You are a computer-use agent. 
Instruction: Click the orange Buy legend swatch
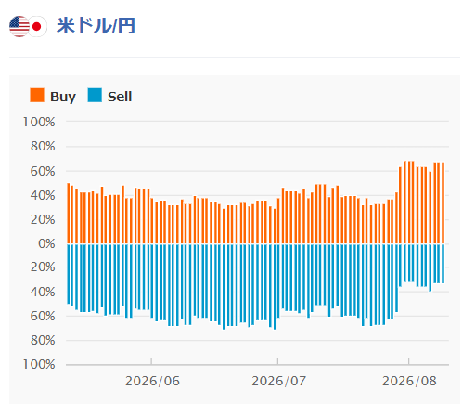37,95
